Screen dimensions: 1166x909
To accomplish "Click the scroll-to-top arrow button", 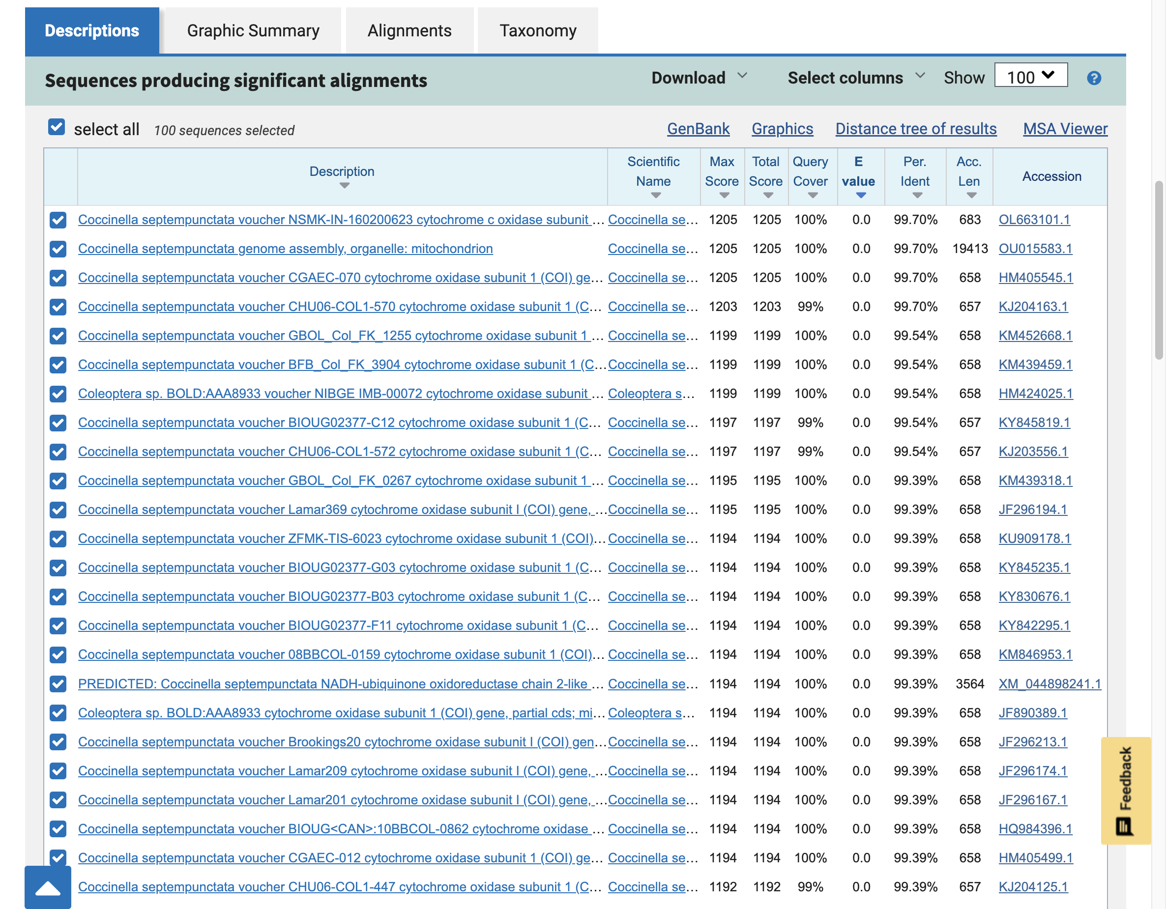I will [48, 888].
